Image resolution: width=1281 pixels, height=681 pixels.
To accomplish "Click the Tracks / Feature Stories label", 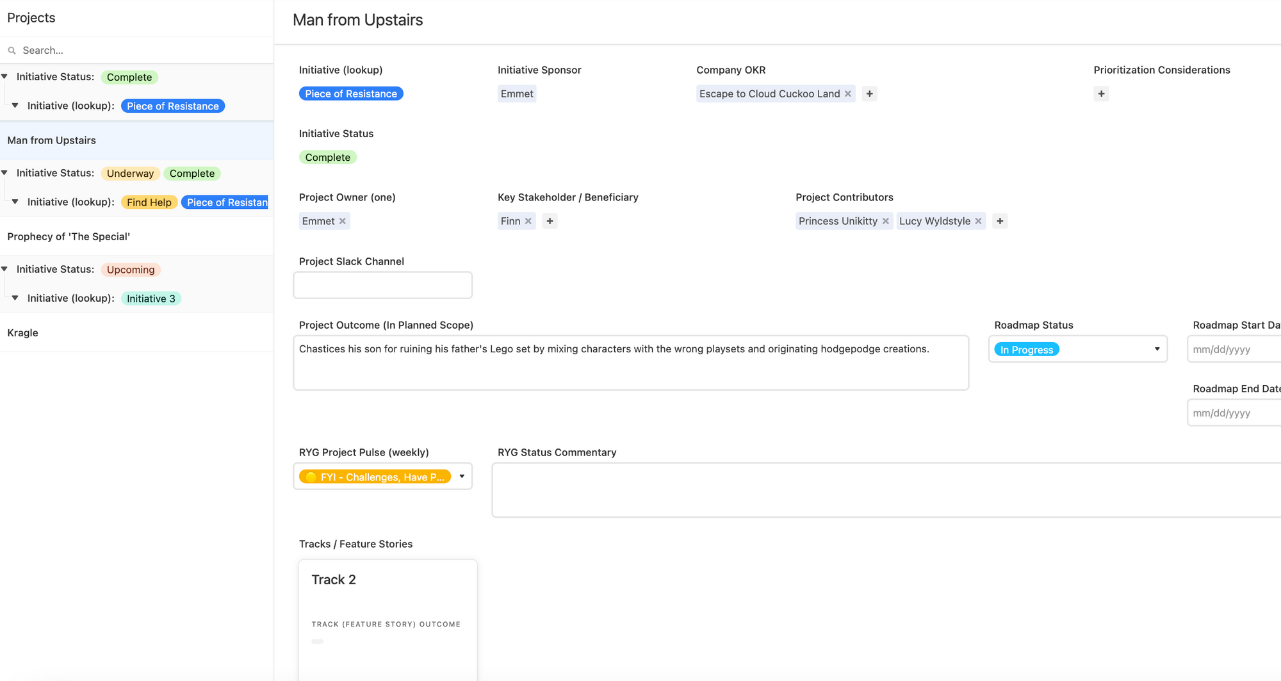I will coord(356,544).
